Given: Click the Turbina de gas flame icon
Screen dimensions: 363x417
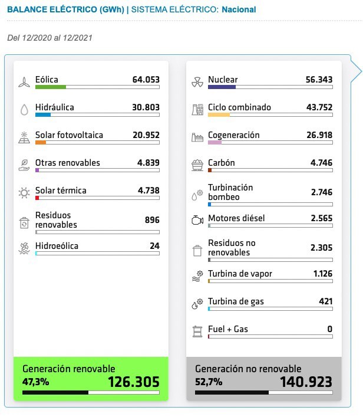Looking at the screenshot, I should pyautogui.click(x=197, y=304).
